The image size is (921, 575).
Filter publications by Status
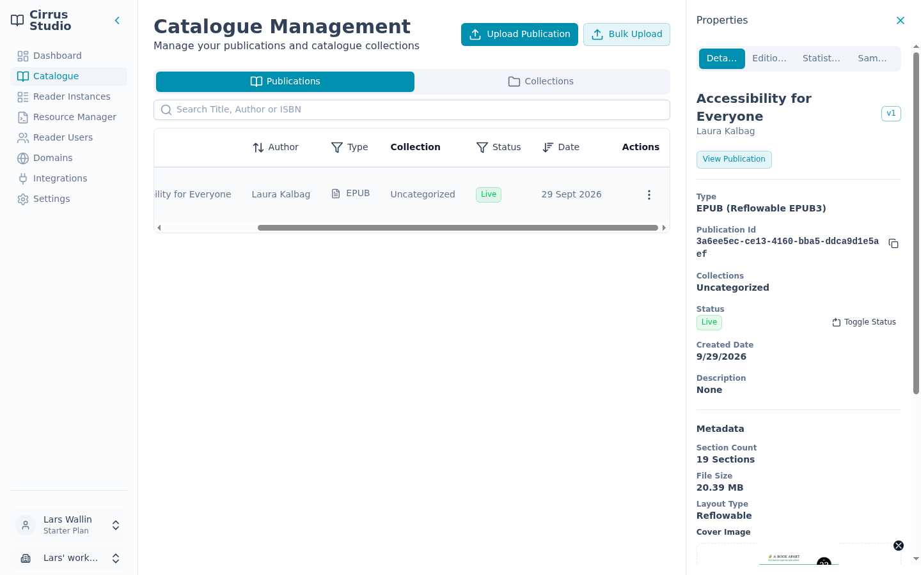(499, 148)
